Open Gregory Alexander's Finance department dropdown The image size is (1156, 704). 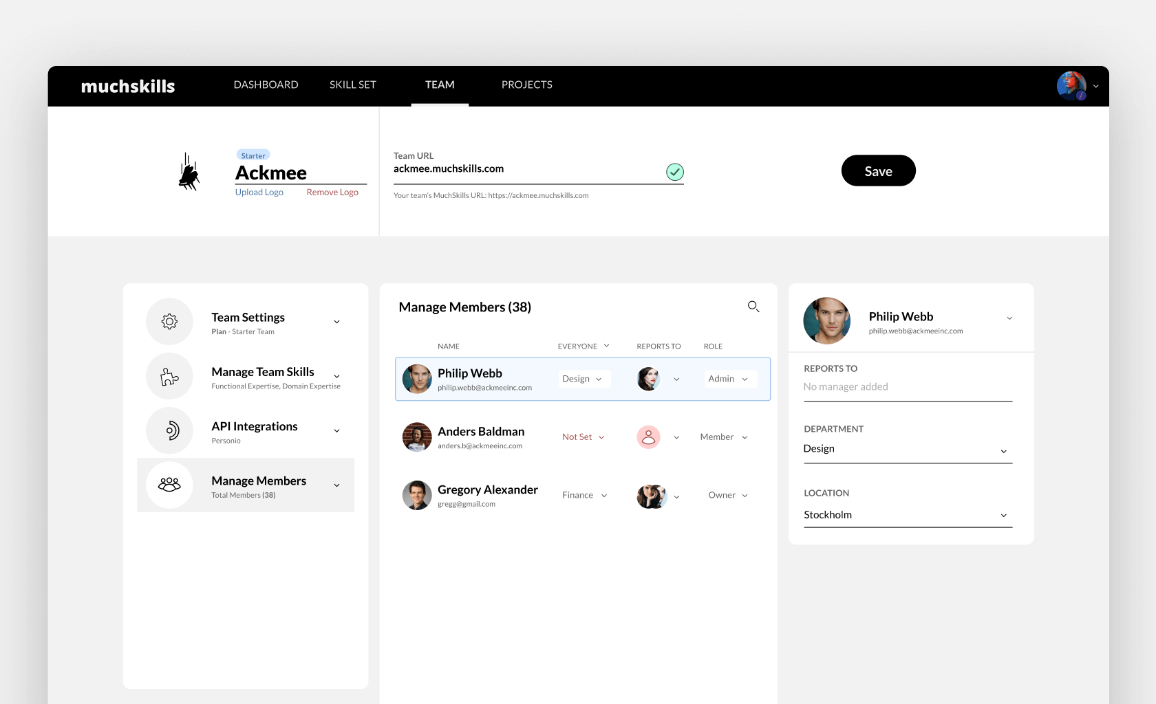(585, 495)
